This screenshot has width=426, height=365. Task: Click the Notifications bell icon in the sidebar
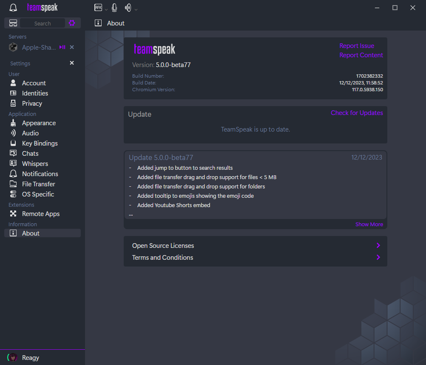13,174
